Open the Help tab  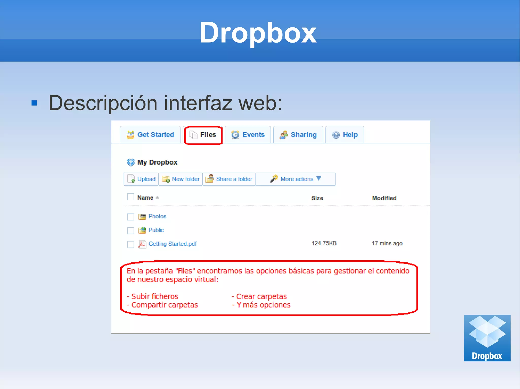coord(345,135)
